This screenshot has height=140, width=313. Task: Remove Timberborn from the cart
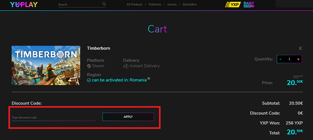click(x=300, y=48)
